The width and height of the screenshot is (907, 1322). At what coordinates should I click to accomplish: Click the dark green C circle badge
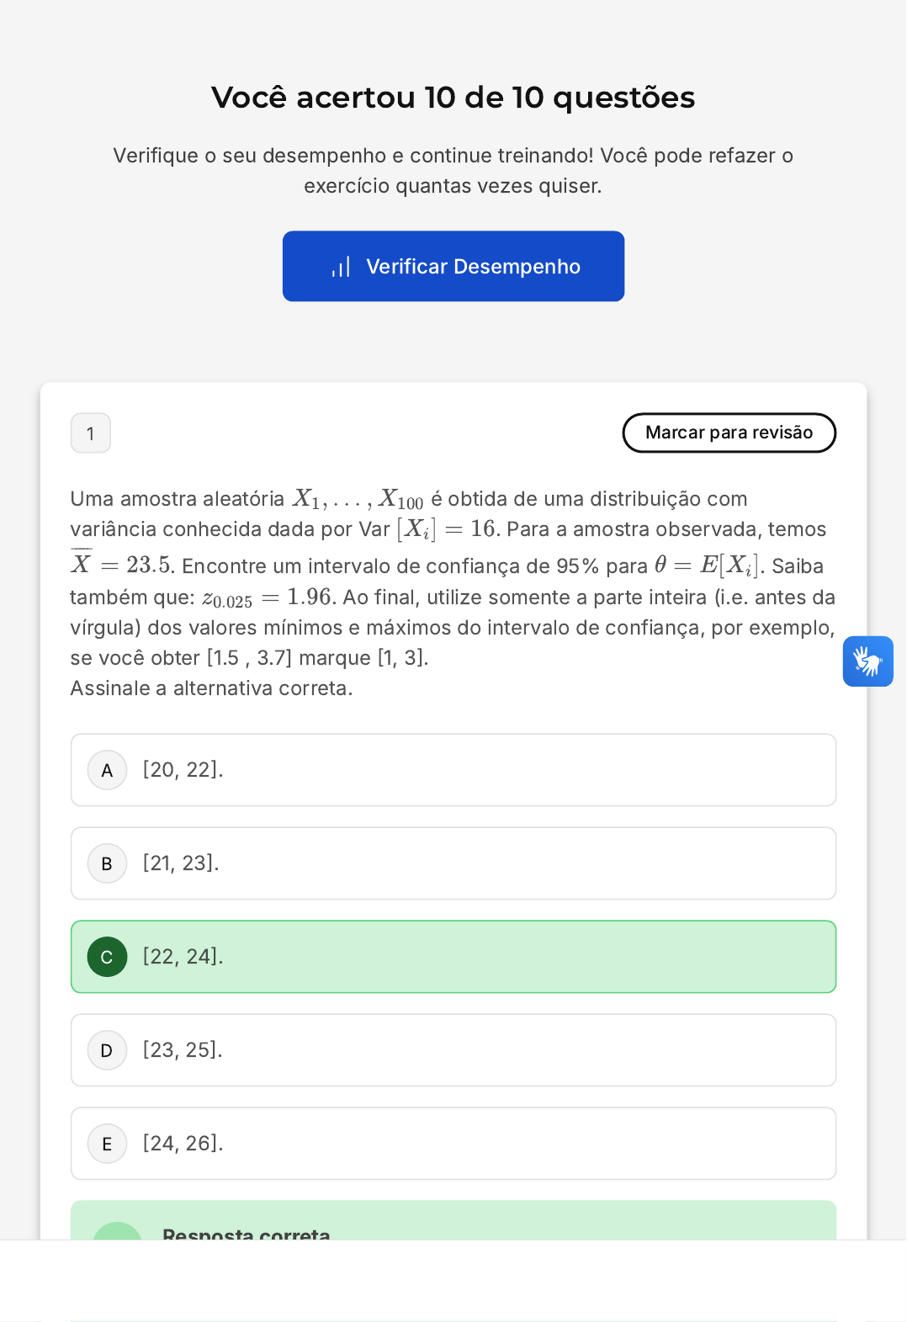(x=107, y=957)
